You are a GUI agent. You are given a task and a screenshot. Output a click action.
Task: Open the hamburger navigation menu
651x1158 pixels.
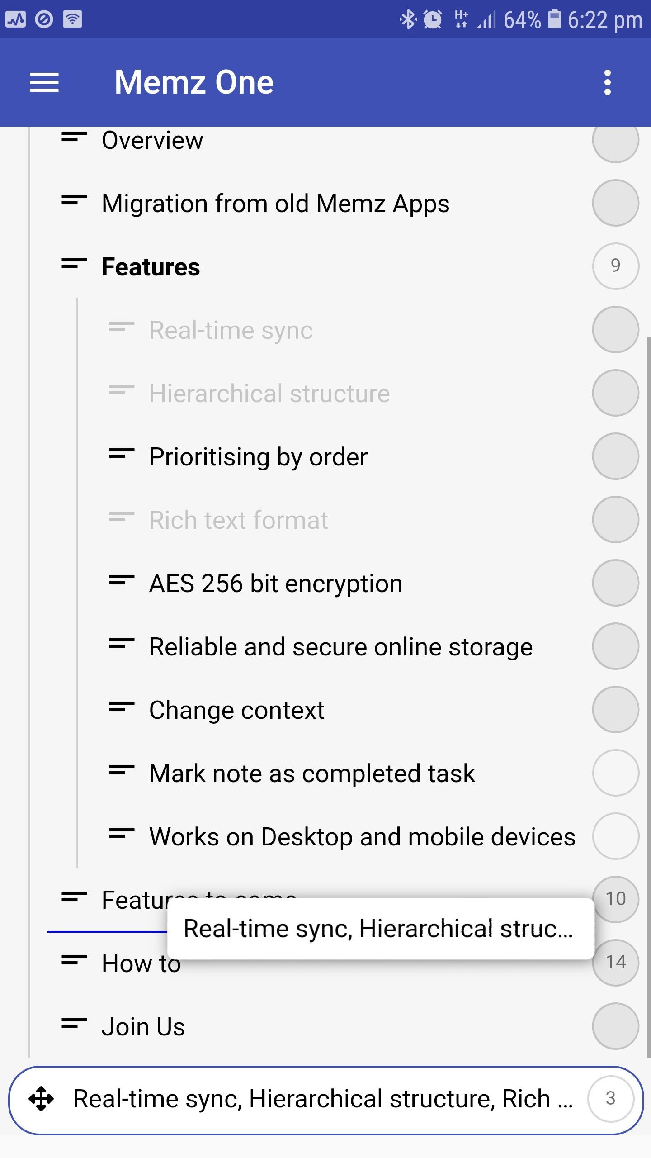(44, 83)
